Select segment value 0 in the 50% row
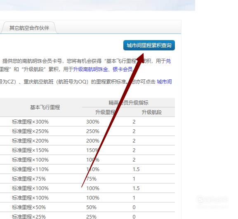 pos(134,207)
